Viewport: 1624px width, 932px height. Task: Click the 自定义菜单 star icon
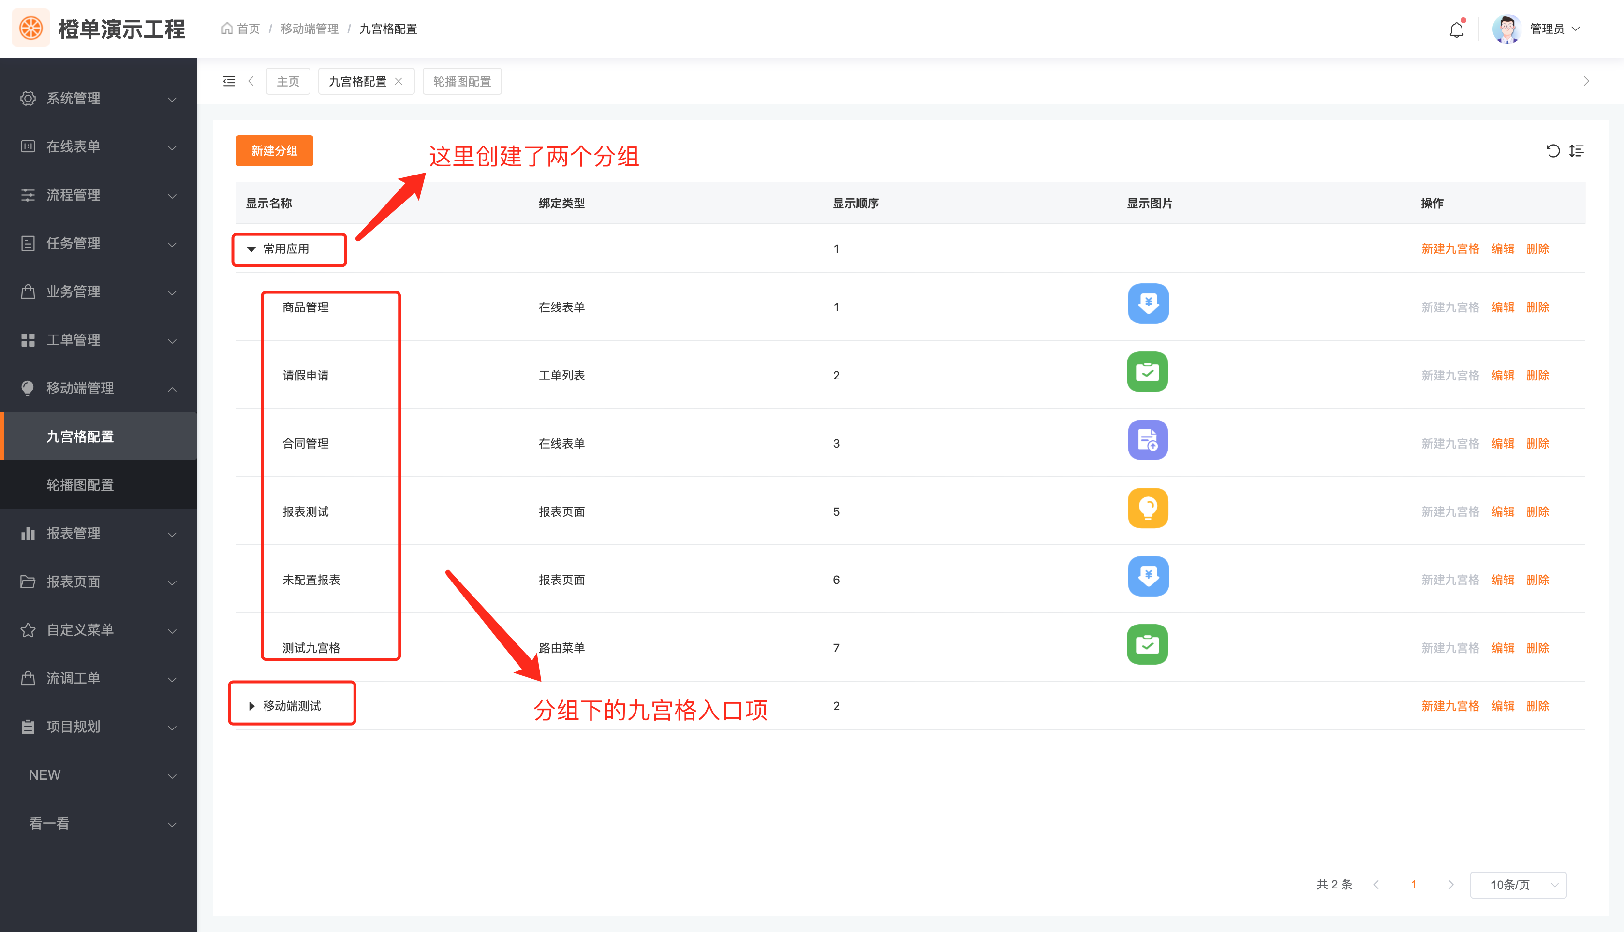pos(28,630)
